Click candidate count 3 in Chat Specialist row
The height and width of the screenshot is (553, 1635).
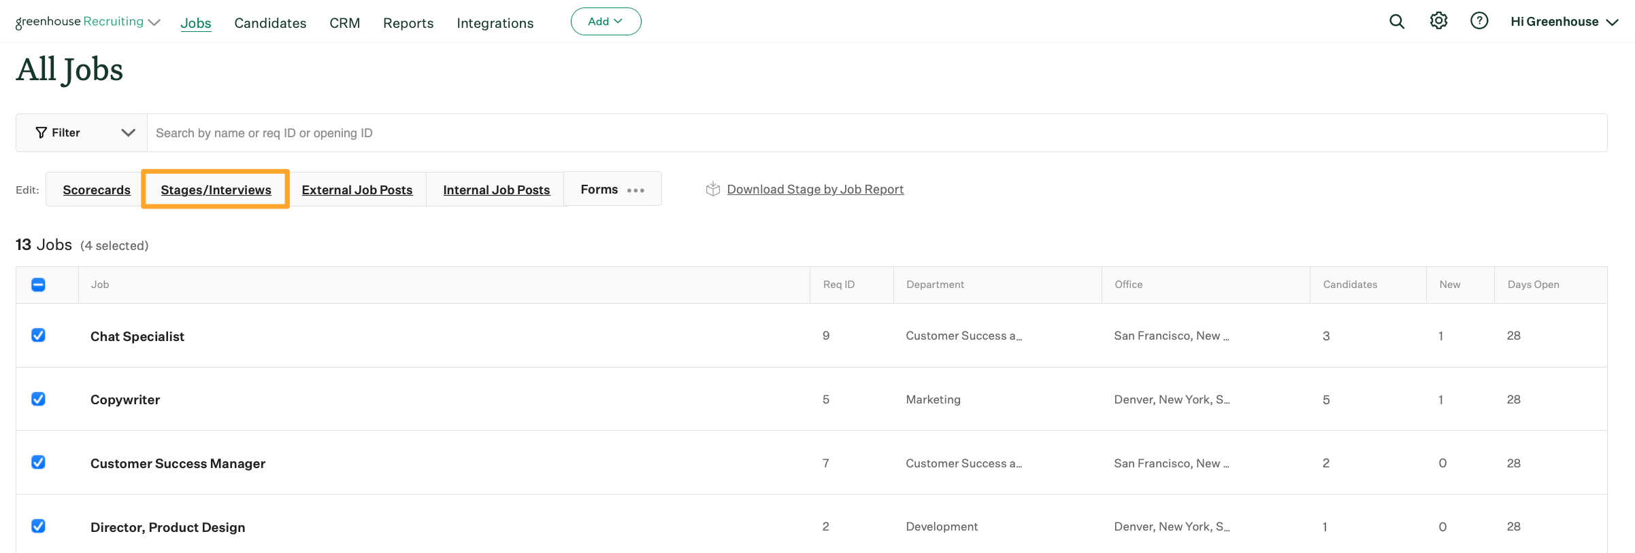(1326, 336)
